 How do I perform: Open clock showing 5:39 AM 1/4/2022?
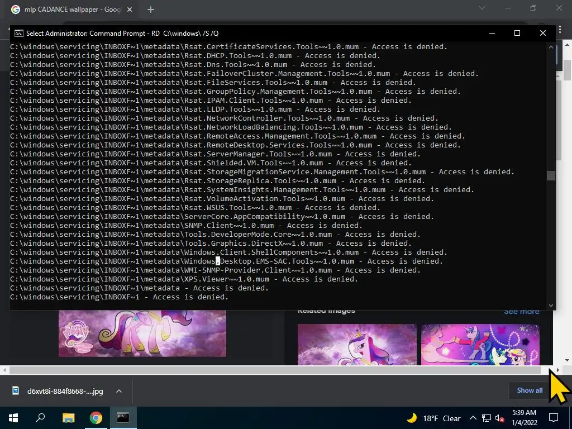[524, 418]
